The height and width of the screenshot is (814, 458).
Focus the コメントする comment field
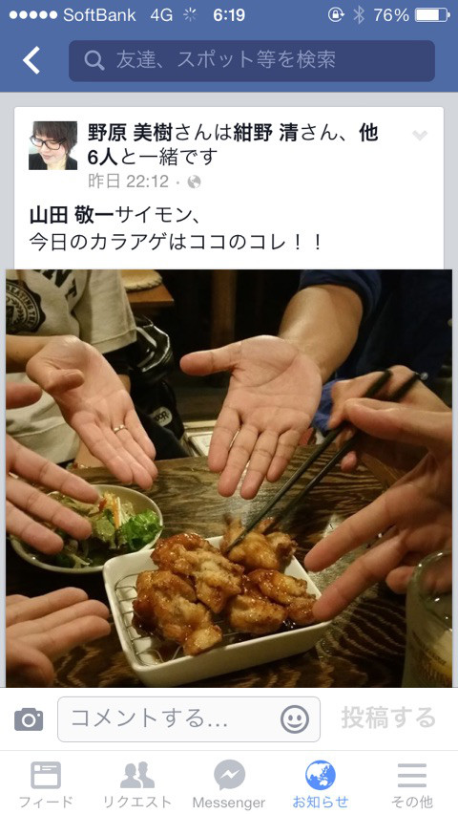pyautogui.click(x=189, y=719)
